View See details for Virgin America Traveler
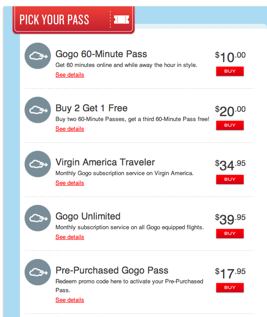Screen dimensions: 267x317 pyautogui.click(x=70, y=183)
